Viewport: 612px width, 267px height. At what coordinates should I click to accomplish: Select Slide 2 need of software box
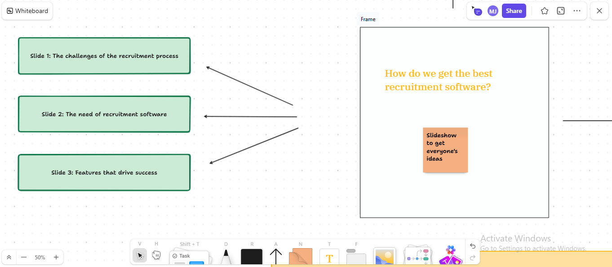104,114
